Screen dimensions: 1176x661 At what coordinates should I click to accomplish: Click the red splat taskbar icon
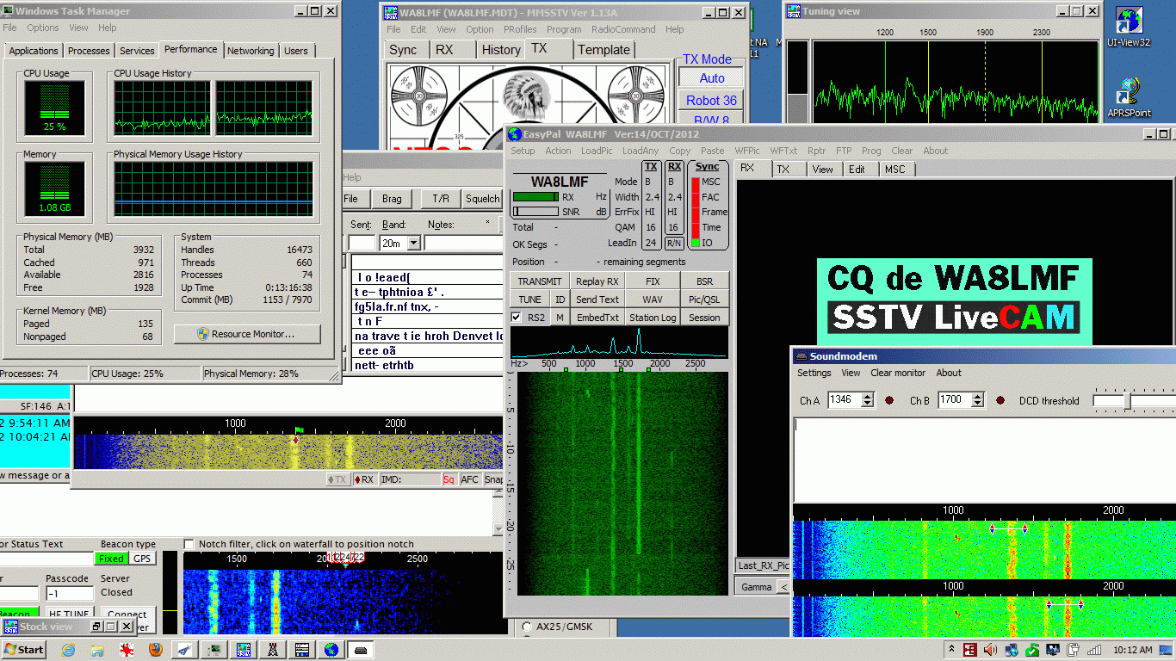pos(127,649)
